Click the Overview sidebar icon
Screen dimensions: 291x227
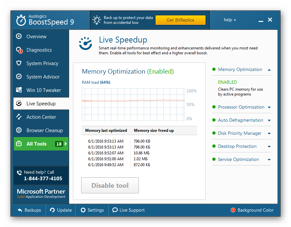(x=19, y=36)
